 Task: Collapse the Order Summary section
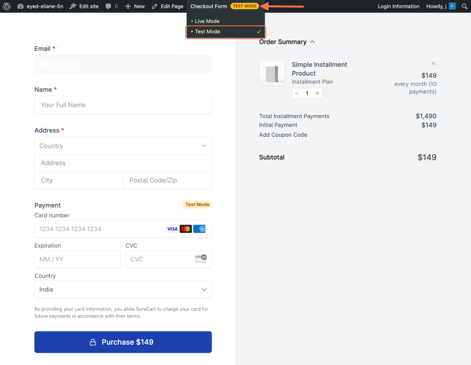tap(312, 41)
